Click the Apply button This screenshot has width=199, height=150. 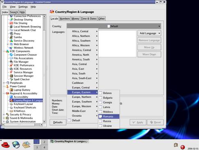(138, 122)
